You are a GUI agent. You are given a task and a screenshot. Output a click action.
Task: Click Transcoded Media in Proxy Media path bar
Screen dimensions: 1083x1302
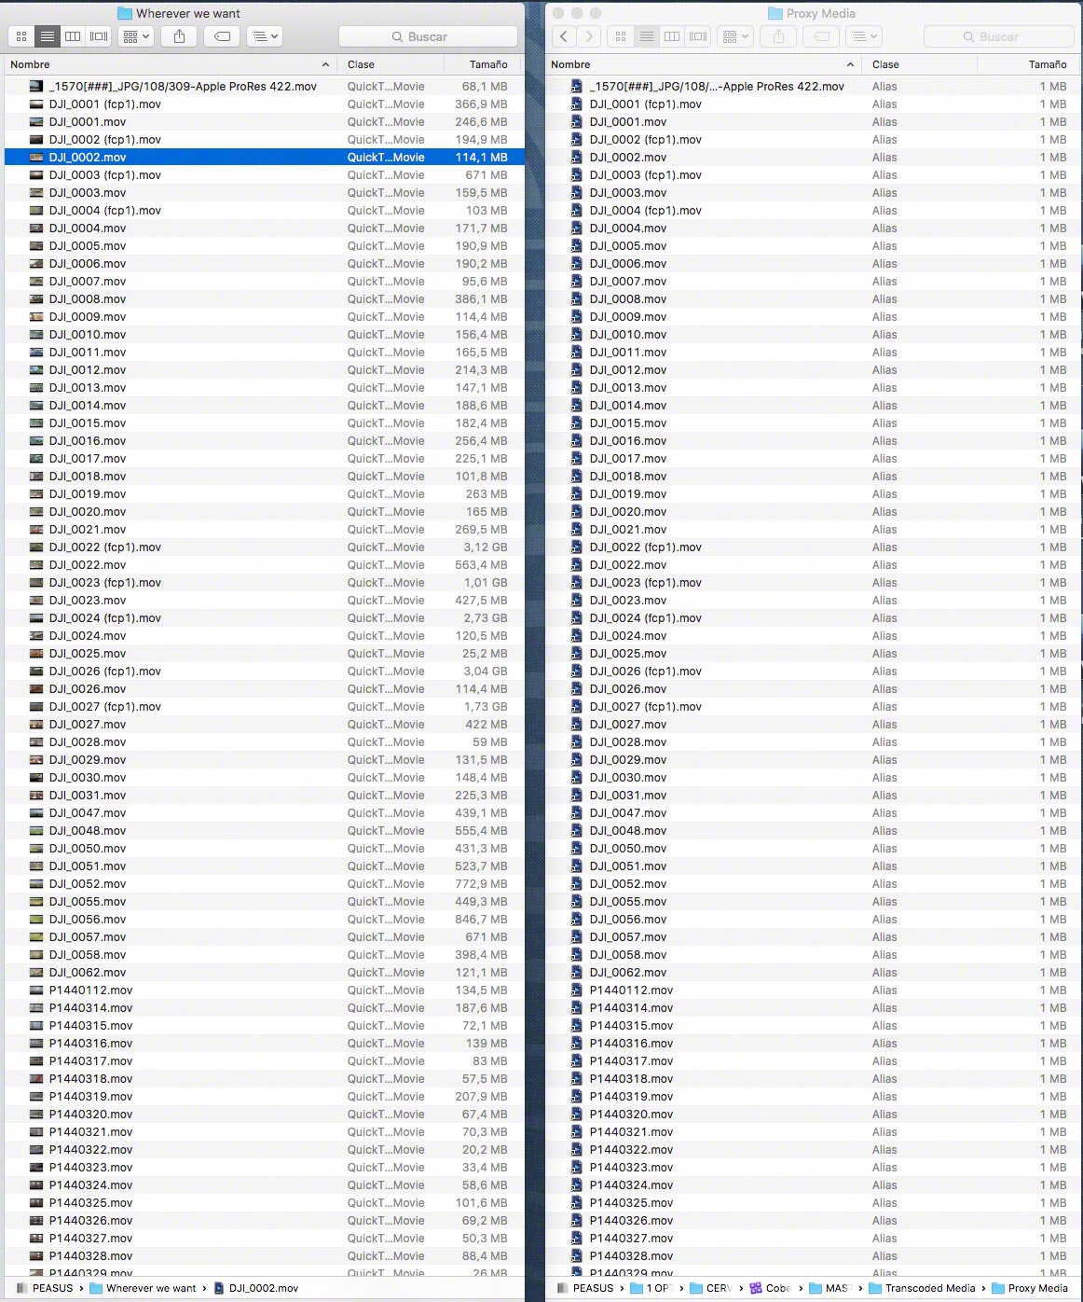(x=922, y=1288)
